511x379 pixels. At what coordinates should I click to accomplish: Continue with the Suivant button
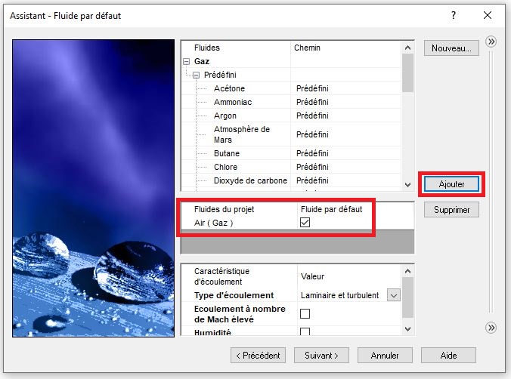[321, 356]
